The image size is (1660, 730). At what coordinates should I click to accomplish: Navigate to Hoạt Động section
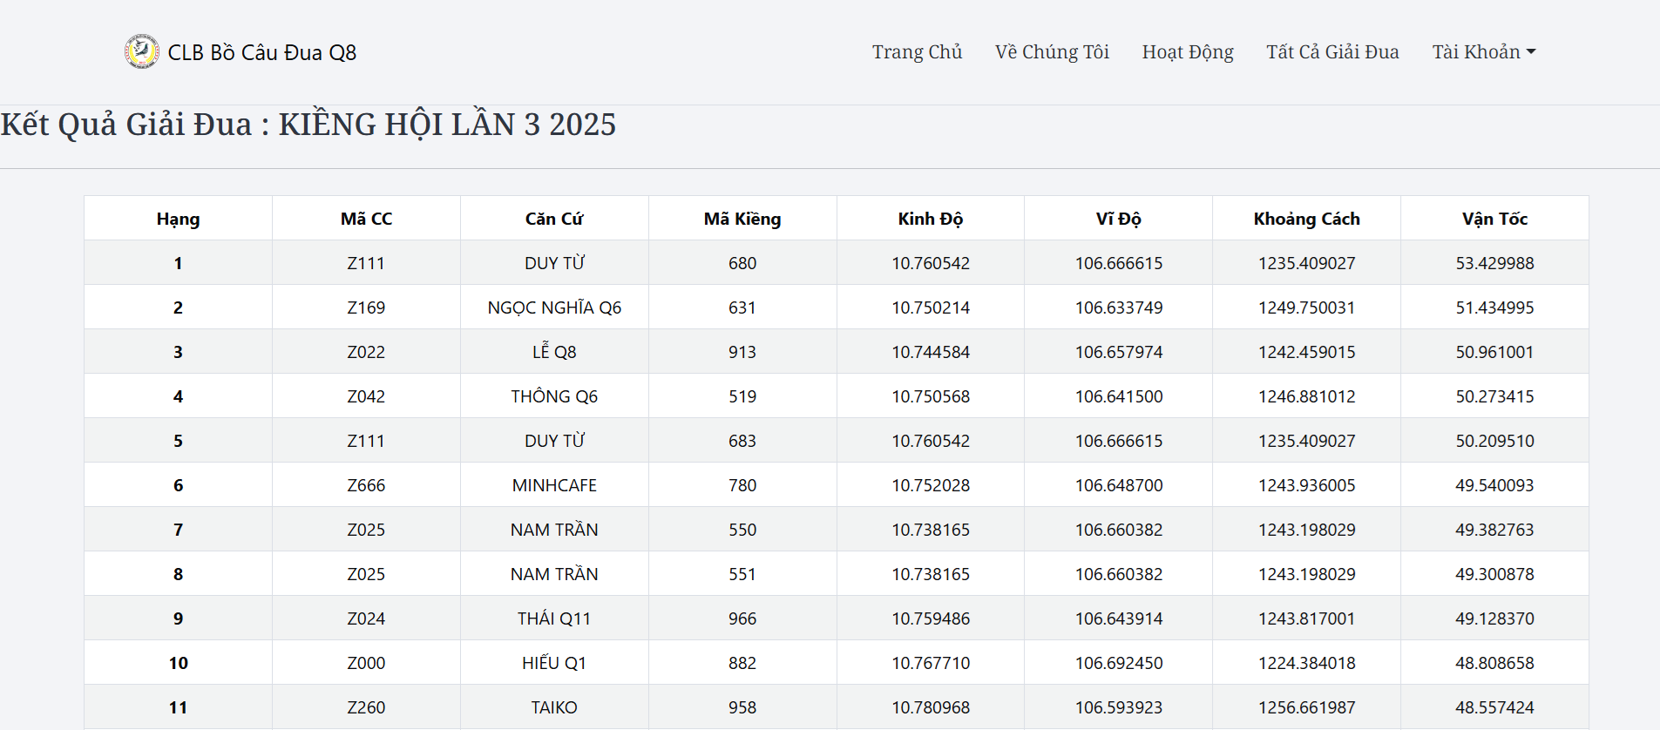[x=1187, y=52]
